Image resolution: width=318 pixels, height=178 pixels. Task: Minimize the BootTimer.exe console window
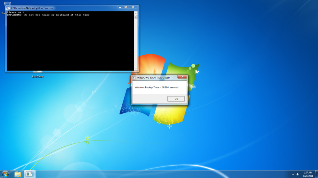[x=120, y=7]
